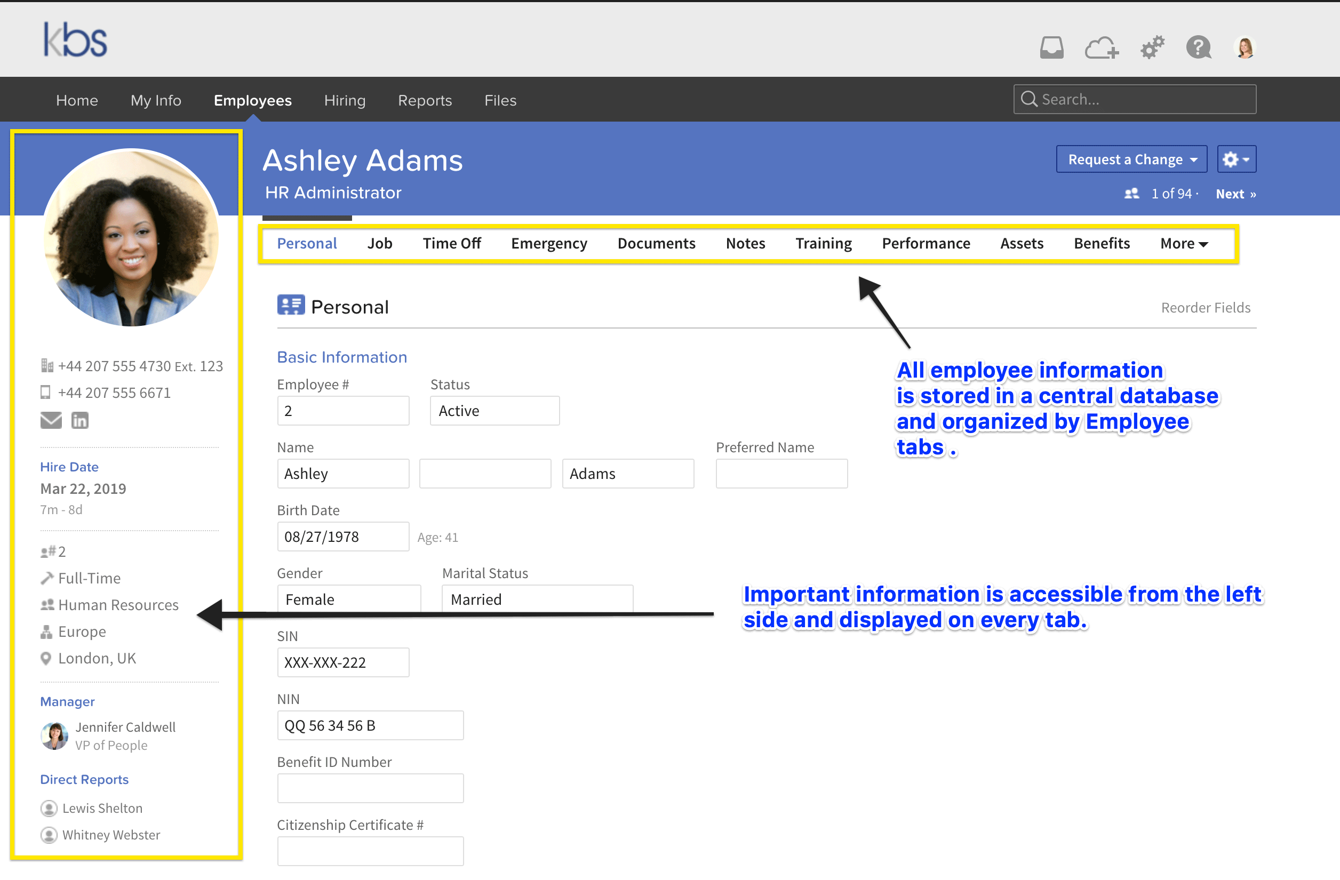This screenshot has height=880, width=1340.
Task: Switch to the Time Off tab
Action: (451, 243)
